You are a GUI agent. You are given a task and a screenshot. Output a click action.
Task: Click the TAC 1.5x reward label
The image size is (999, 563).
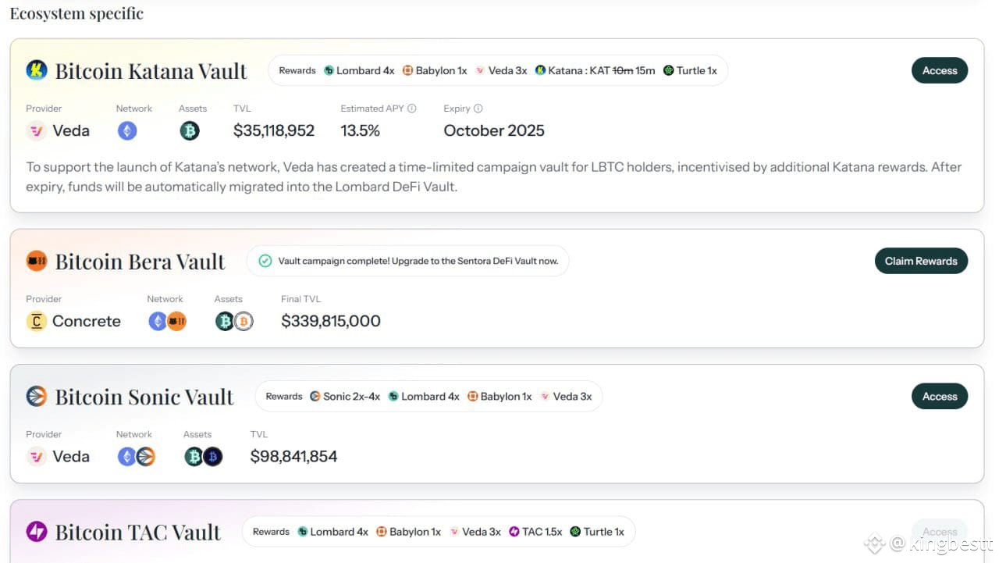point(542,532)
